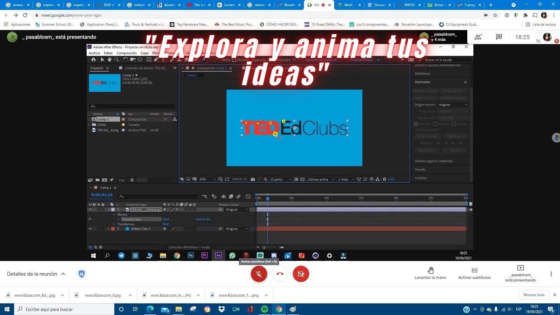This screenshot has width=560, height=315.
Task: Click the Meet security shield icon
Action: tap(81, 274)
